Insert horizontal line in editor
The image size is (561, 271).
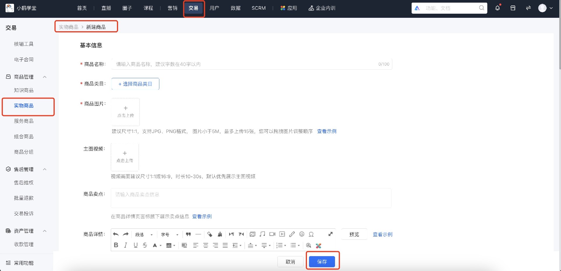198,234
